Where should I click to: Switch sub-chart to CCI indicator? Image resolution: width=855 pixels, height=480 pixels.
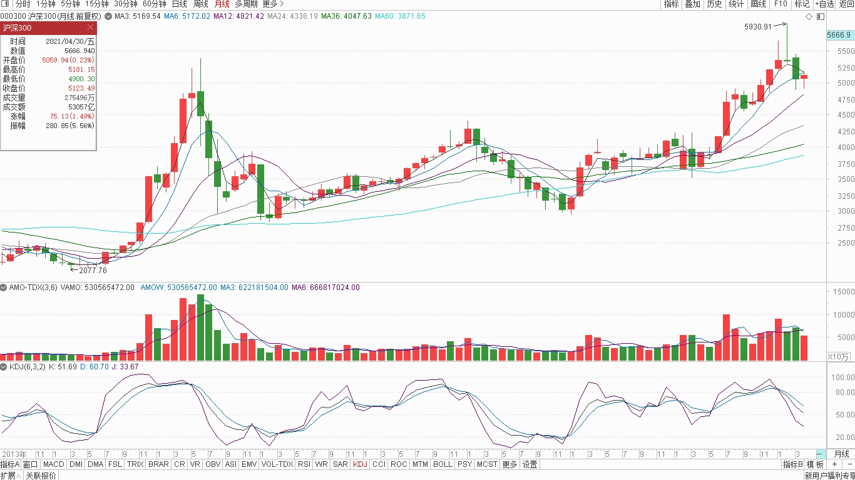(379, 464)
